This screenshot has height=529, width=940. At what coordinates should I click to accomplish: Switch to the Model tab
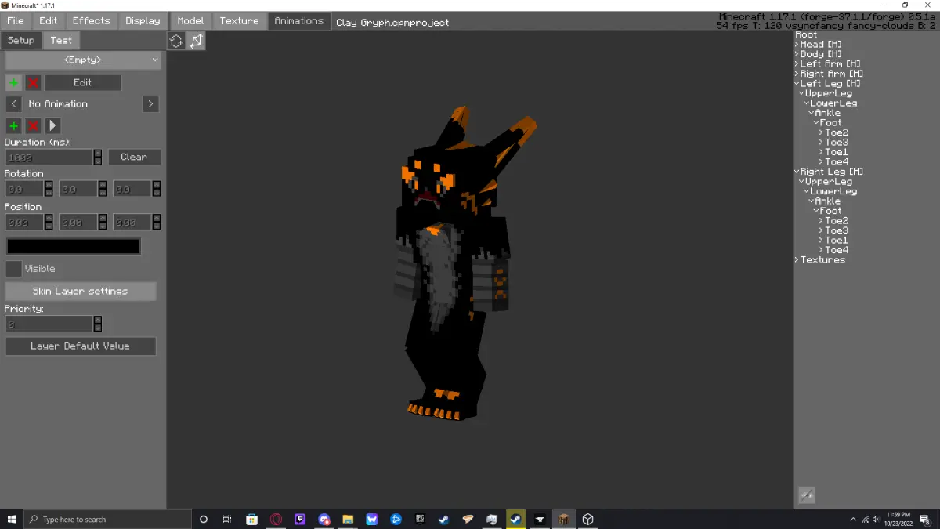pyautogui.click(x=190, y=21)
